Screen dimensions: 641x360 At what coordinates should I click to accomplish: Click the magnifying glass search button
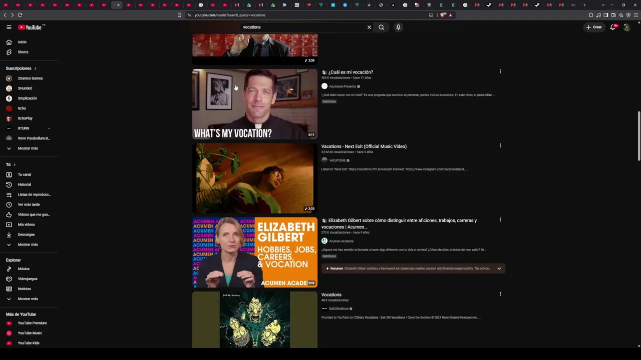coord(381,27)
